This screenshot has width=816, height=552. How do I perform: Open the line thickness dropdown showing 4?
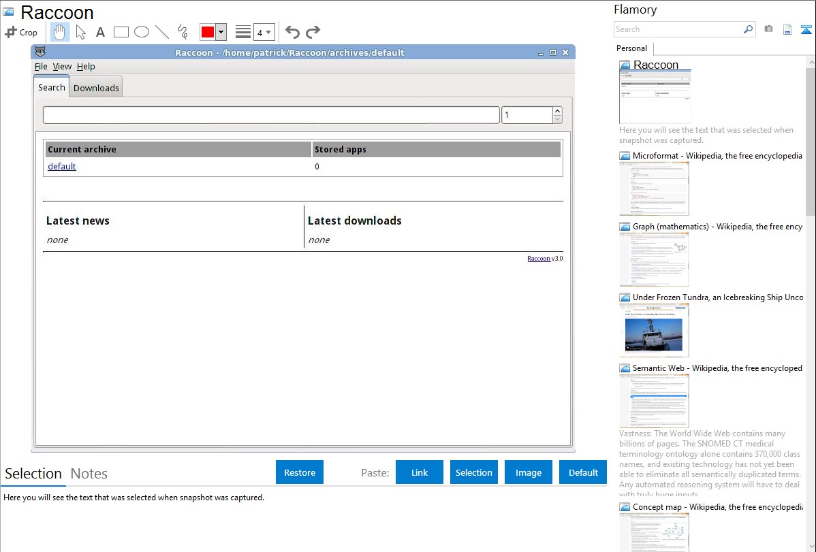tap(264, 32)
